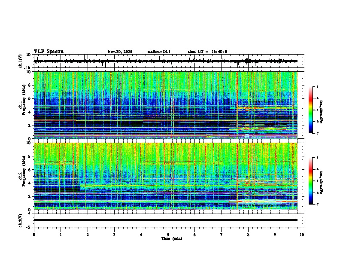This screenshot has height=263, width=340.
Task: Click the time axis tick label '0'
Action: pyautogui.click(x=34, y=235)
